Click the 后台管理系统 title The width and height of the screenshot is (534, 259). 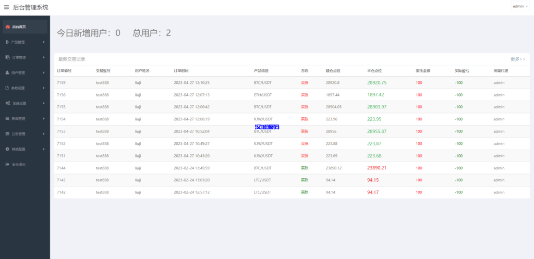(31, 7)
